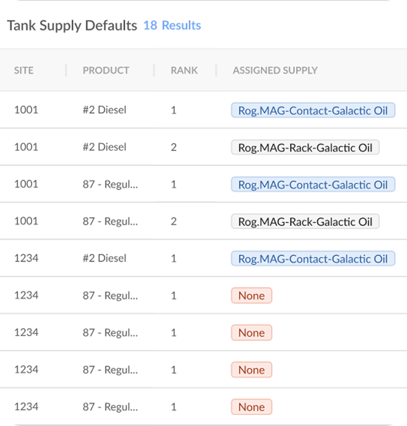This screenshot has height=426, width=407.
Task: Sort by the SITE column header
Action: (x=24, y=71)
